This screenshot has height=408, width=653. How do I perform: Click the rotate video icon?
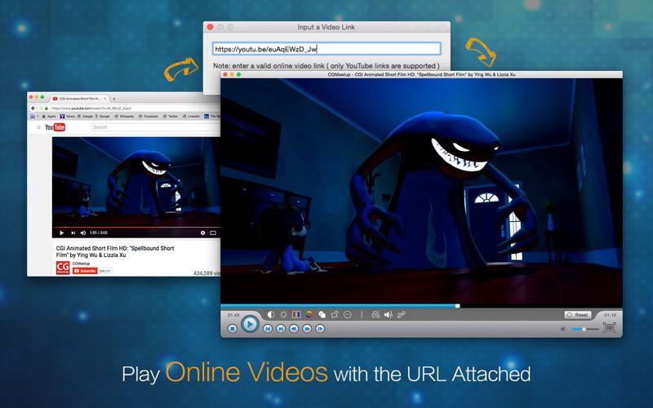tap(335, 315)
